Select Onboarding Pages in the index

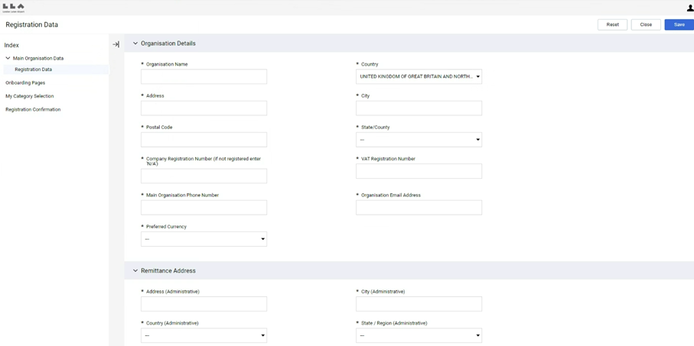(25, 82)
